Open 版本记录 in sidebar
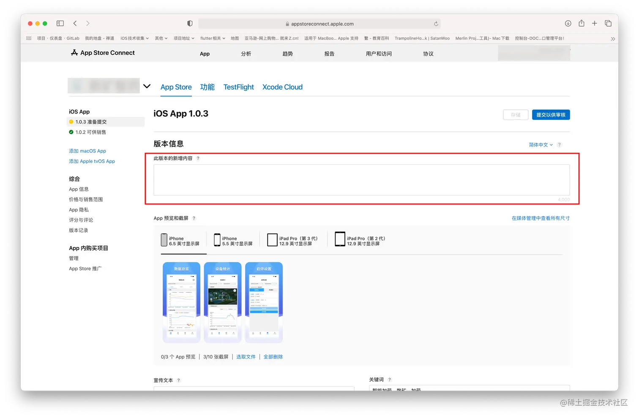The height and width of the screenshot is (418, 639). 79,231
